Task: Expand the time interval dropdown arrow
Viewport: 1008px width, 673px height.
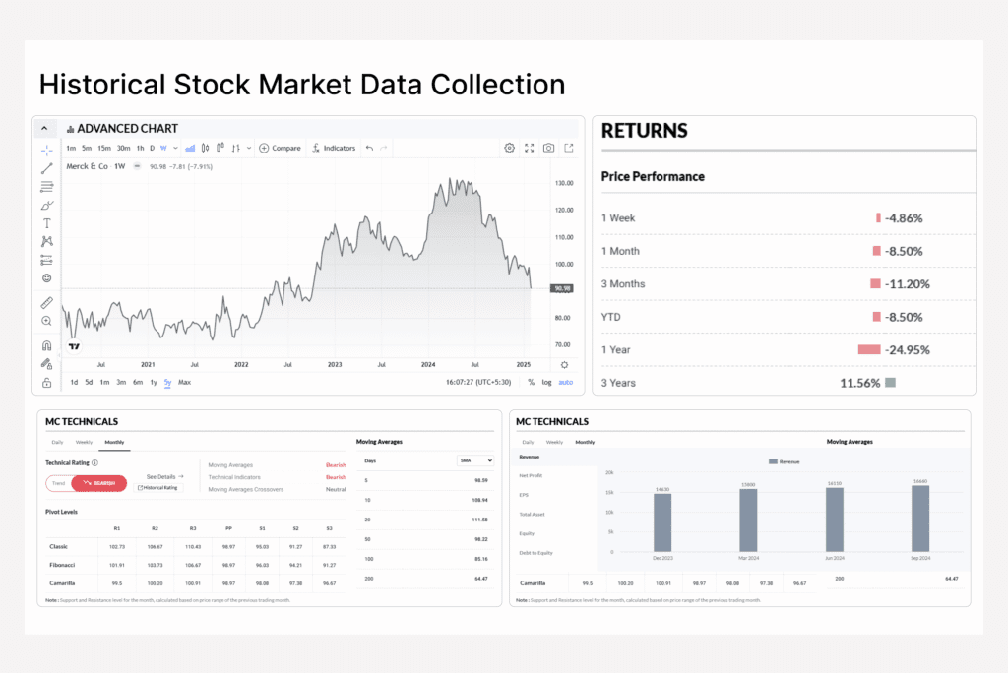Action: [x=175, y=148]
